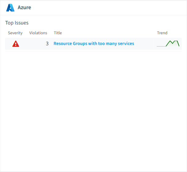The height and width of the screenshot is (172, 187).
Task: Click the Violations column header
Action: (x=38, y=33)
